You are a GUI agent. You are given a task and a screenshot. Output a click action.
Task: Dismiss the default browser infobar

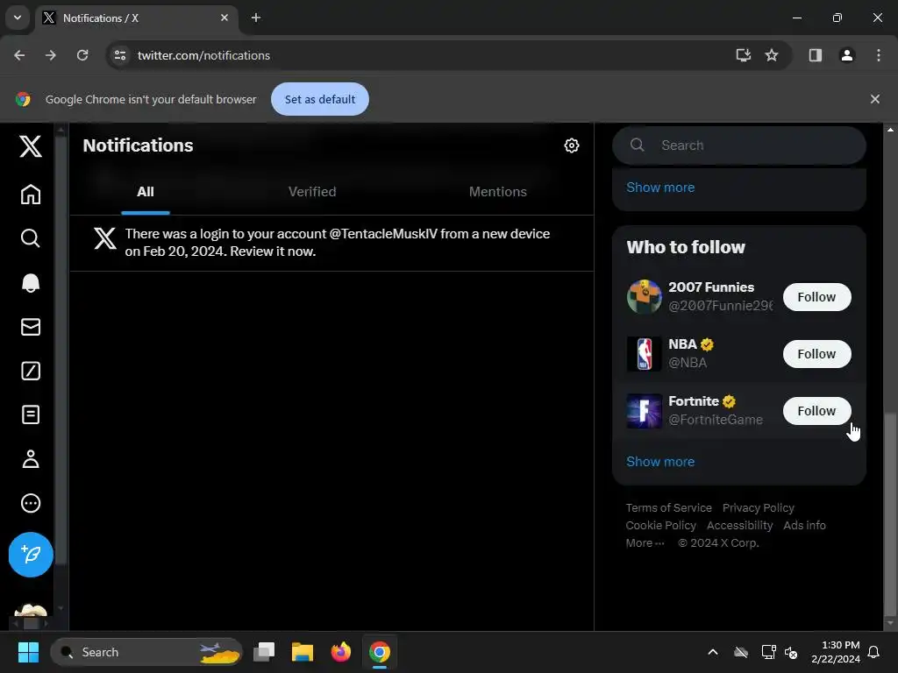874,99
